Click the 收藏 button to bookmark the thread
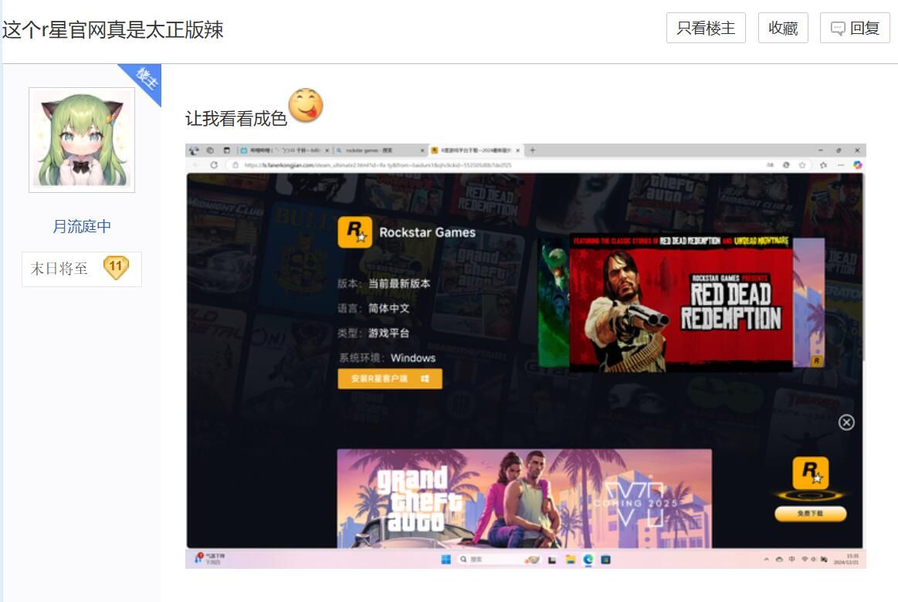Screen dimensions: 898x602 pos(783,28)
